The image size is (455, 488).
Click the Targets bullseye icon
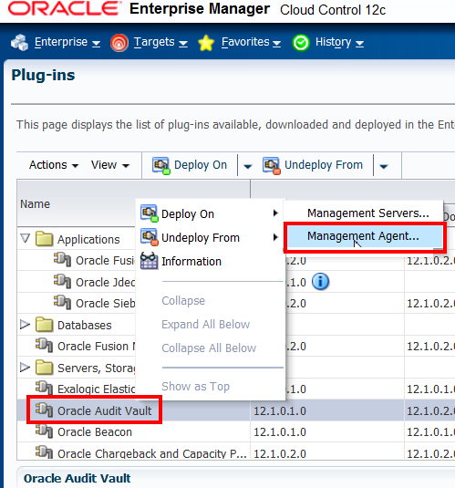pos(119,43)
